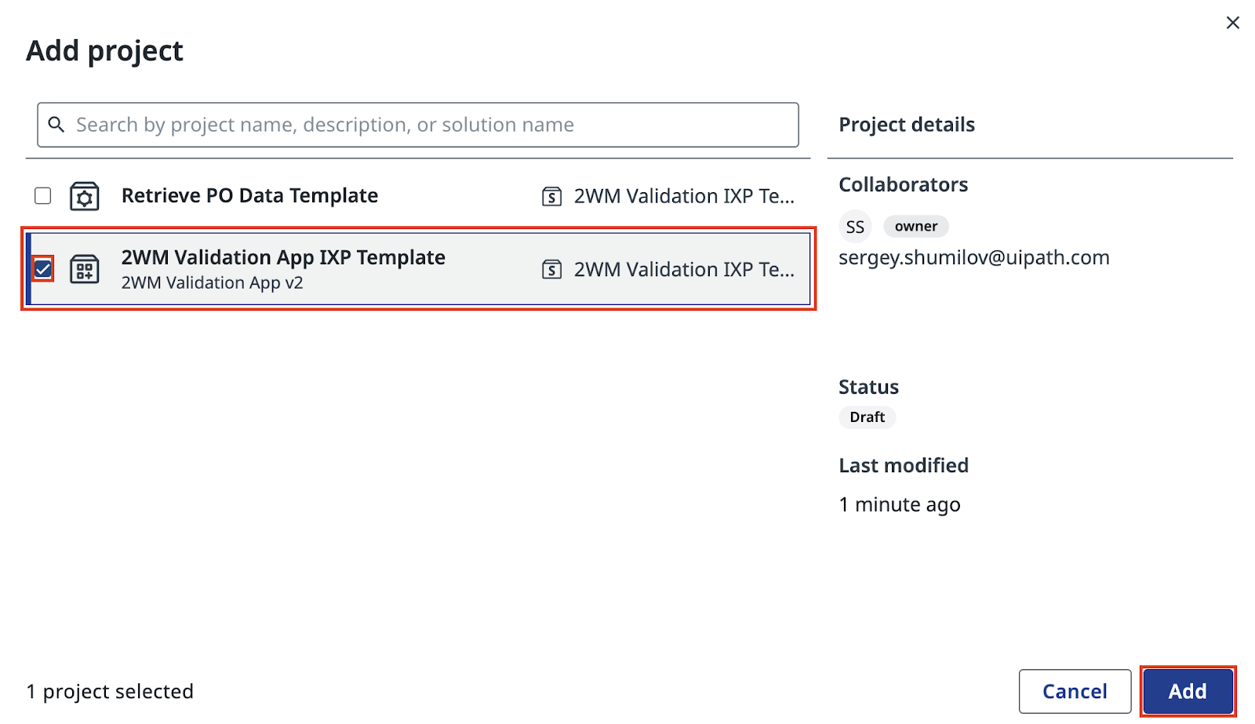This screenshot has width=1255, height=724.
Task: Click the 1 project selected label
Action: click(110, 691)
